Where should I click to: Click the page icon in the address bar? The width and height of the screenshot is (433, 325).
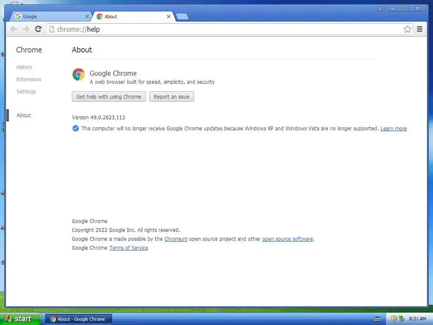point(52,29)
